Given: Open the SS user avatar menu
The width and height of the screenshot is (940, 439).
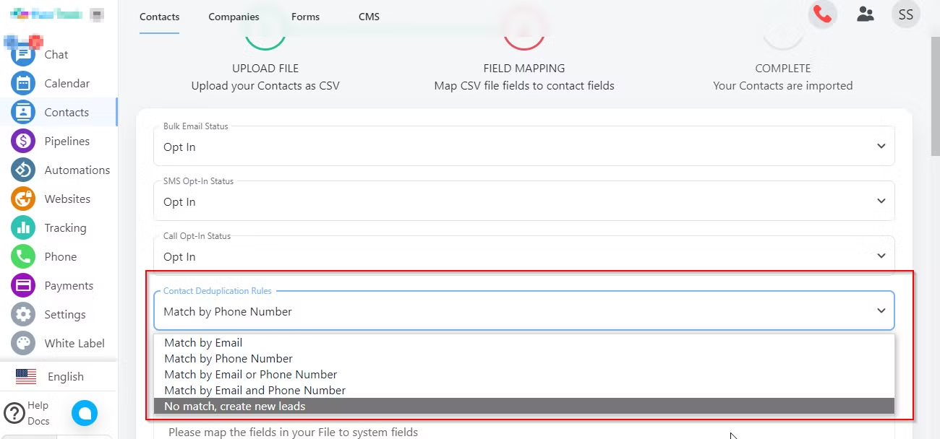Looking at the screenshot, I should [905, 14].
